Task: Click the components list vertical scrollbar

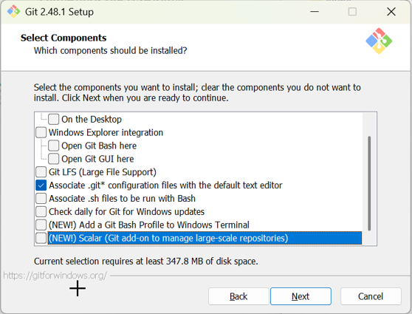Action: 369,183
